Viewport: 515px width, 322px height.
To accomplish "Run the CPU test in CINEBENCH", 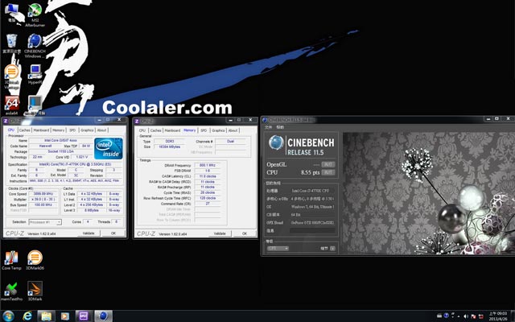I will pos(328,172).
